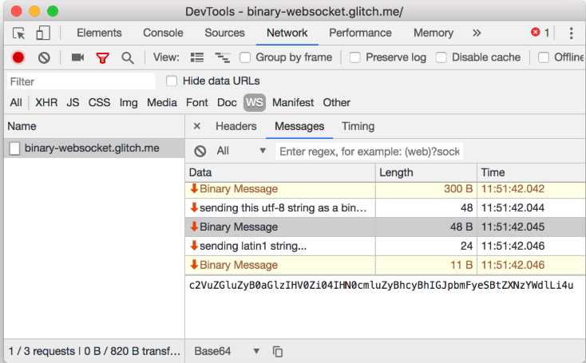Switch to the Elements panel
This screenshot has height=363, width=586.
tap(99, 33)
